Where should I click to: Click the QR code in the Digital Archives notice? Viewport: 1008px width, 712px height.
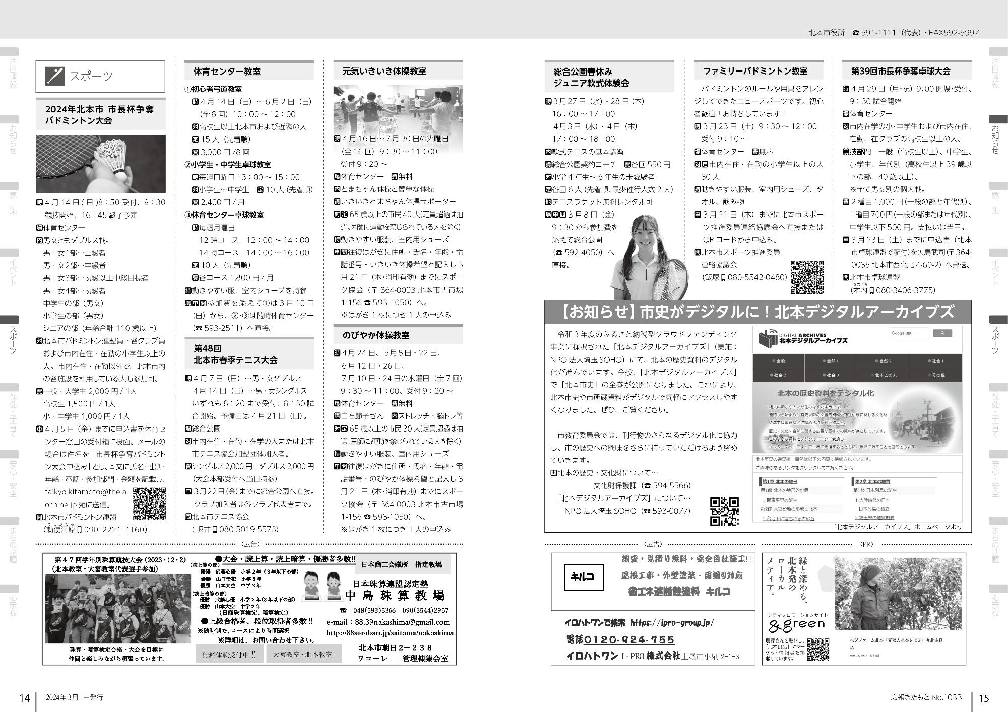point(725,512)
